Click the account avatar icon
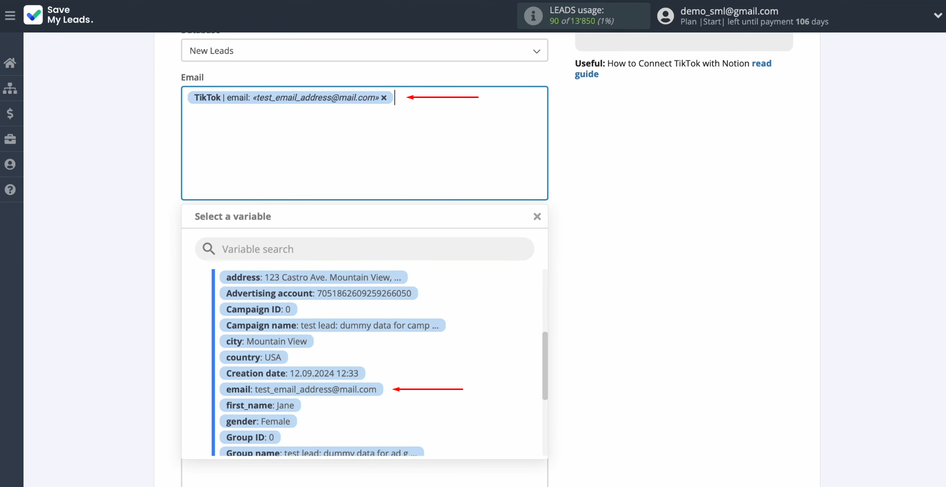The image size is (946, 487). click(x=665, y=16)
